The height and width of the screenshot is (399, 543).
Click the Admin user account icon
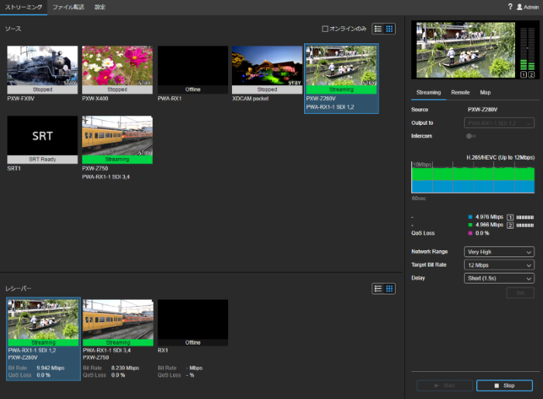[x=520, y=6]
